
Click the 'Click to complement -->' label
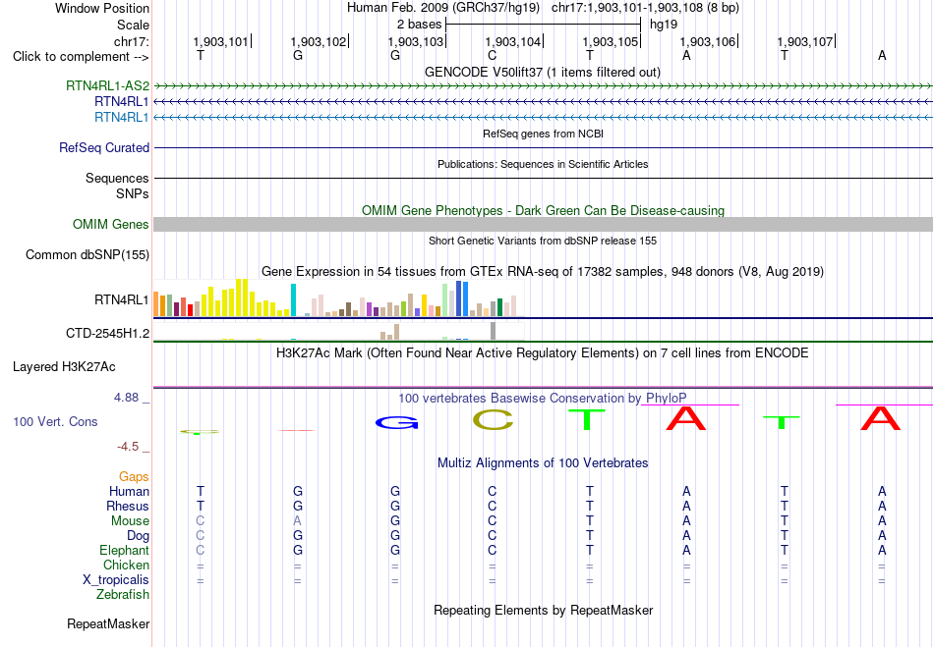81,57
